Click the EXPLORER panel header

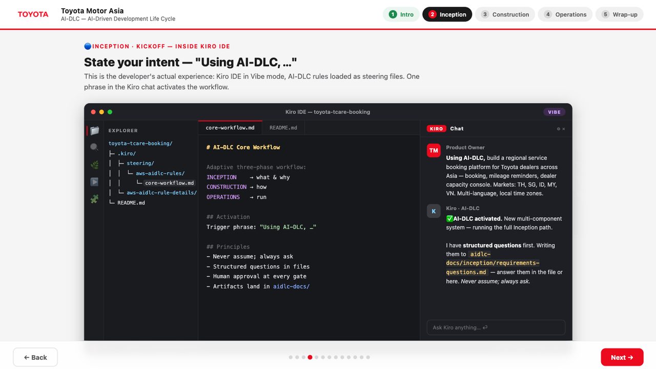click(123, 131)
